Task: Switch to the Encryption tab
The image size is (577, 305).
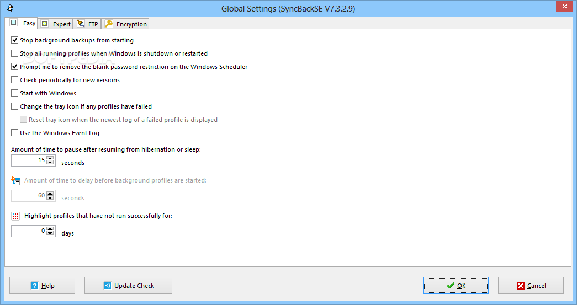Action: pos(125,24)
